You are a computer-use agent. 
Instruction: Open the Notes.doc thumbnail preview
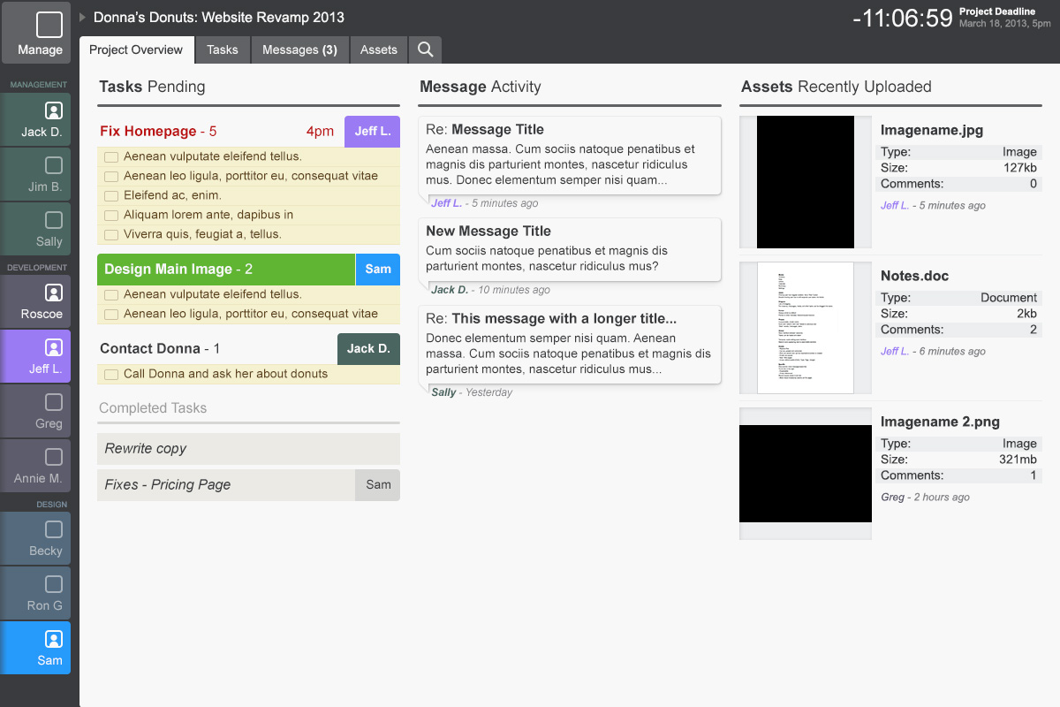805,328
